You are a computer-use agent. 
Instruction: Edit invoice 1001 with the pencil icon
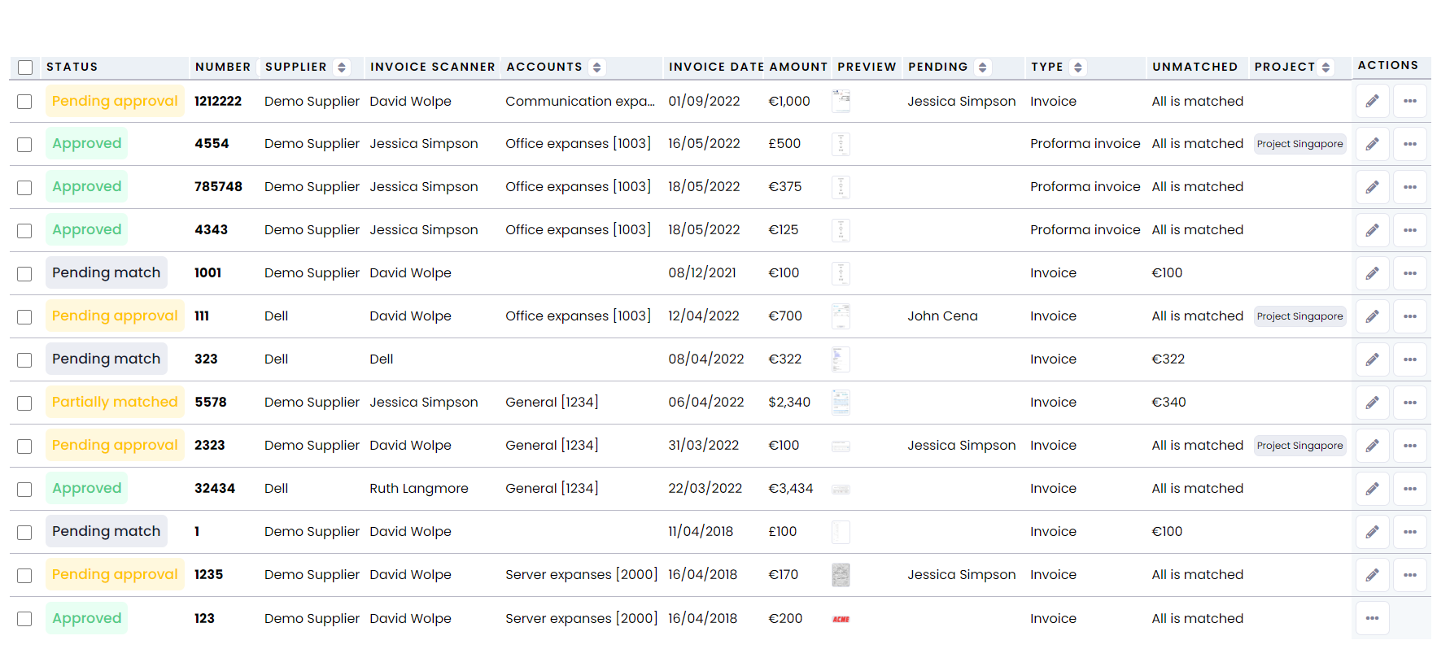point(1372,273)
